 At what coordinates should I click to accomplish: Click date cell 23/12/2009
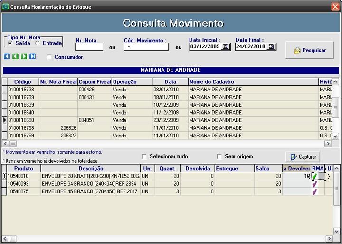(170, 120)
